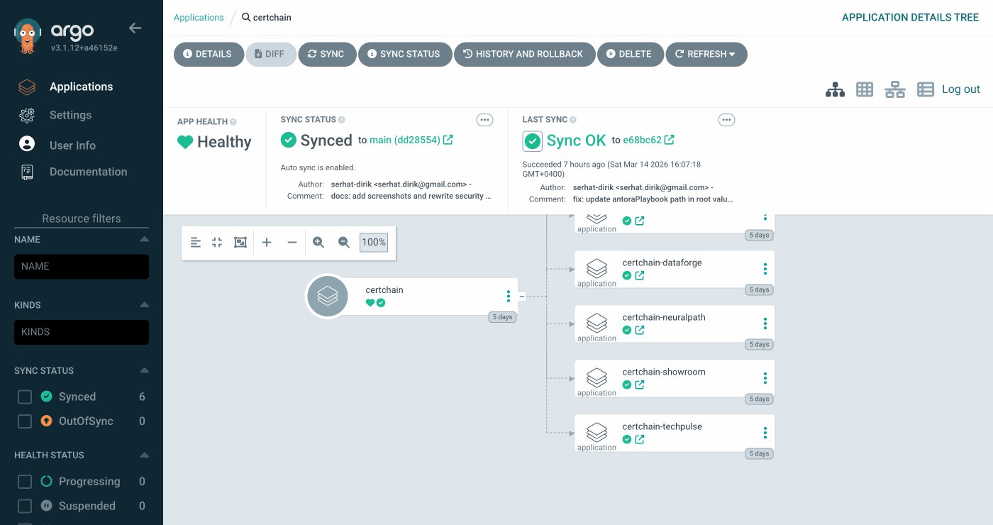
Task: Toggle the Synced filter checkbox
Action: tap(24, 396)
